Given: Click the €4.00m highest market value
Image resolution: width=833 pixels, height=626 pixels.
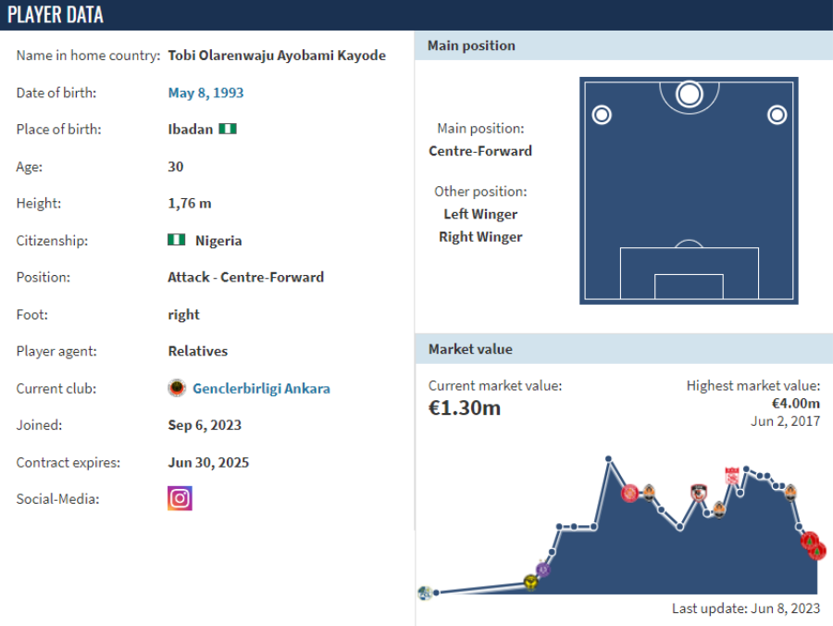Looking at the screenshot, I should (x=795, y=403).
